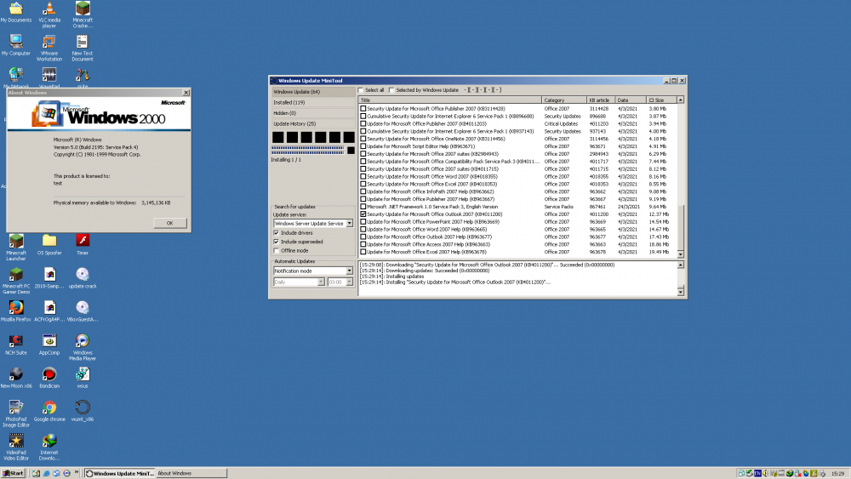
Task: Open the My Documents desktop icon
Action: pyautogui.click(x=15, y=9)
